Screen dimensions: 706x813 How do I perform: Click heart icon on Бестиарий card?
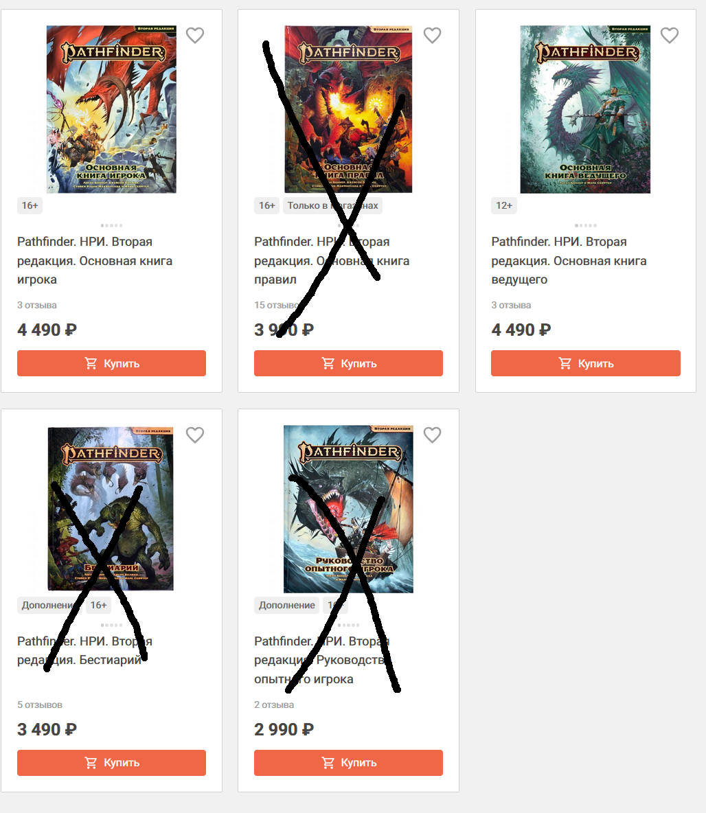click(195, 435)
